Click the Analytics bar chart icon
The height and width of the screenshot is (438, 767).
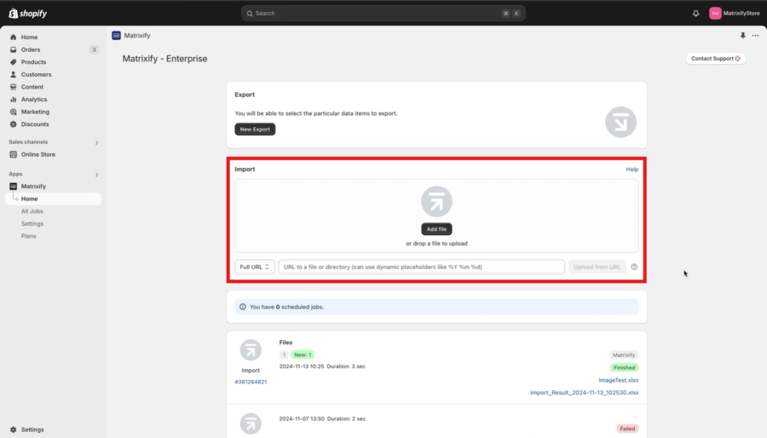13,99
